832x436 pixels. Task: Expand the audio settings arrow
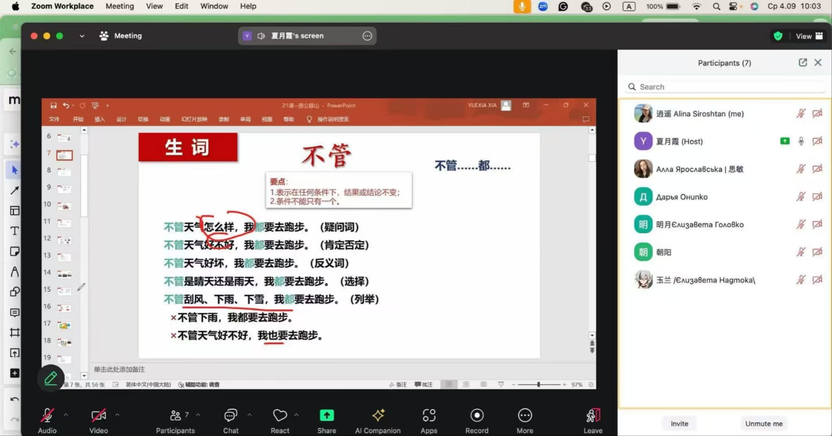pyautogui.click(x=66, y=415)
